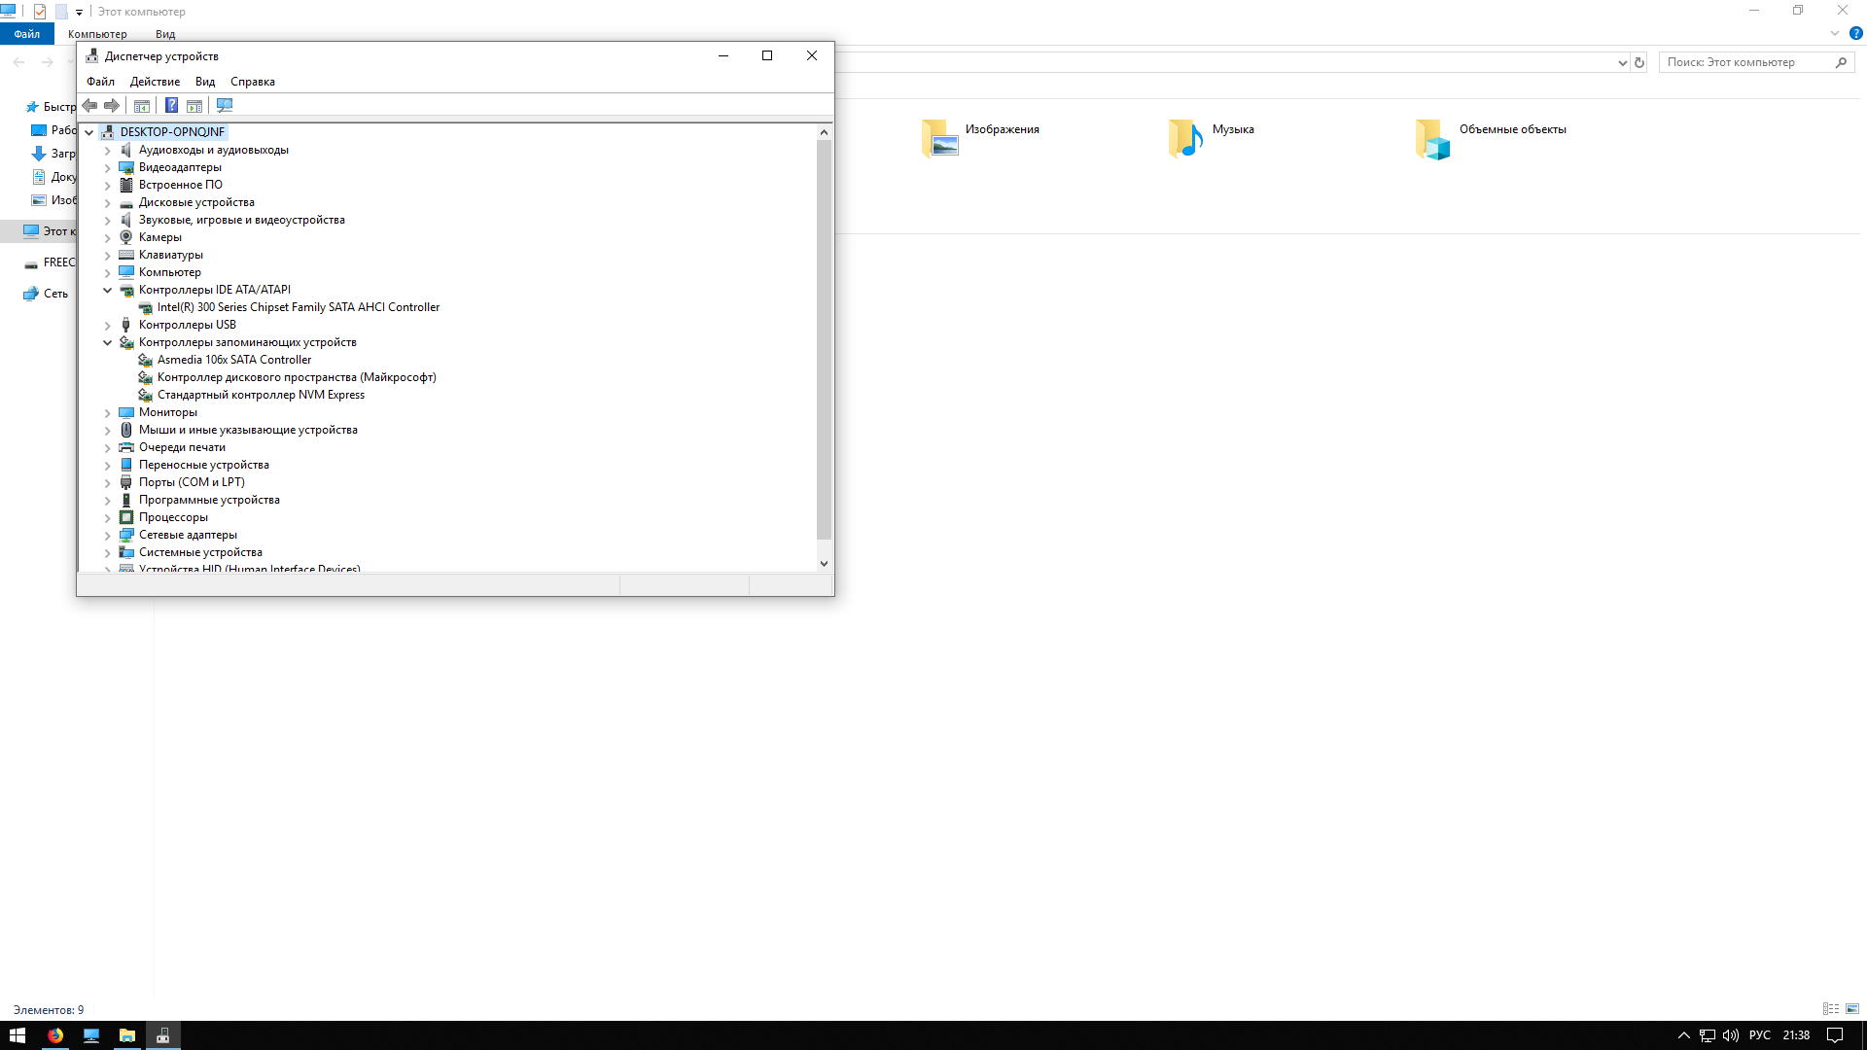Click the Show/Hide action pane toolbar icon

click(194, 105)
